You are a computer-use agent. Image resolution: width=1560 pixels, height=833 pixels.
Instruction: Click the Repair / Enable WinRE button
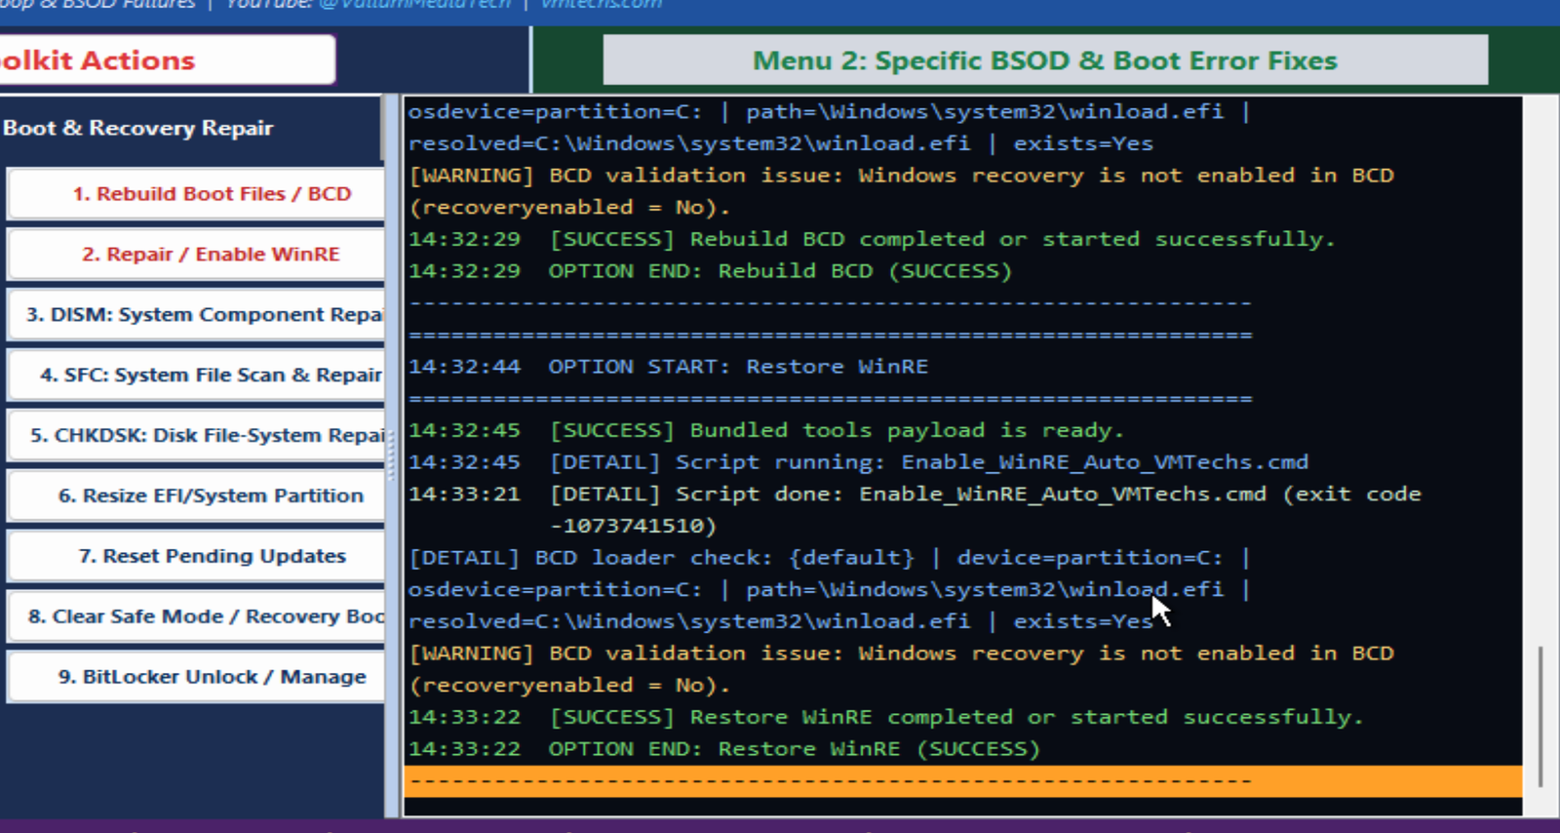coord(196,254)
